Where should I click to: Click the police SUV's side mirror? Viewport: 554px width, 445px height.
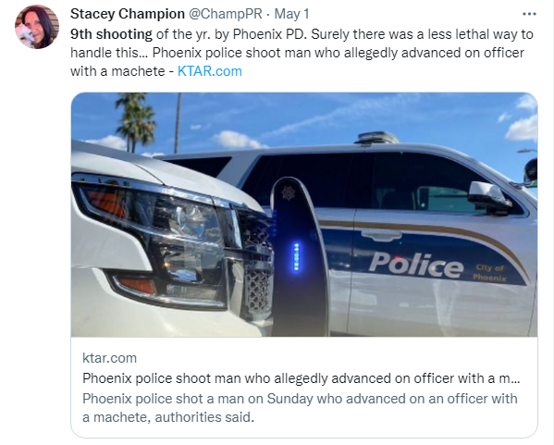(490, 198)
